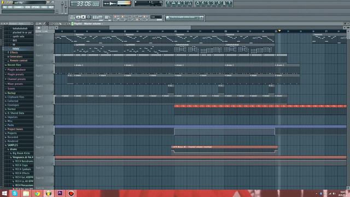Expand the Plugin database folder
This screenshot has height=197, width=350.
pyautogui.click(x=16, y=69)
